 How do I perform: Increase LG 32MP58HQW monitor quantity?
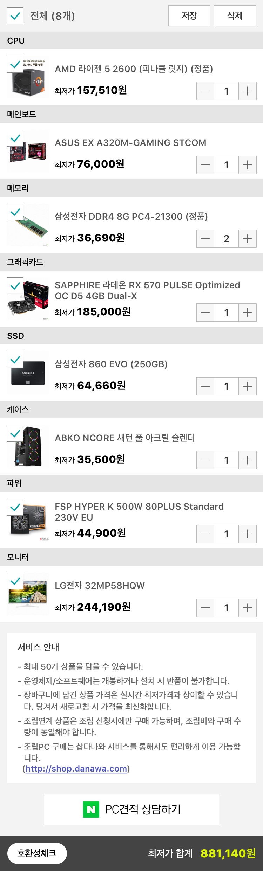coord(247,608)
